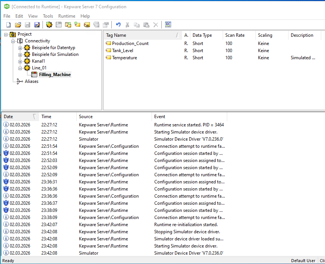The width and height of the screenshot is (325, 264).
Task: Click the New Tag Group toolbar icon
Action: tap(68, 25)
